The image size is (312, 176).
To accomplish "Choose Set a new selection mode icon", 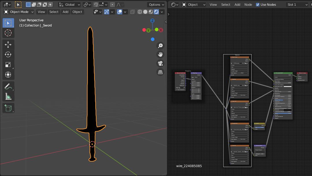I will (28, 5).
